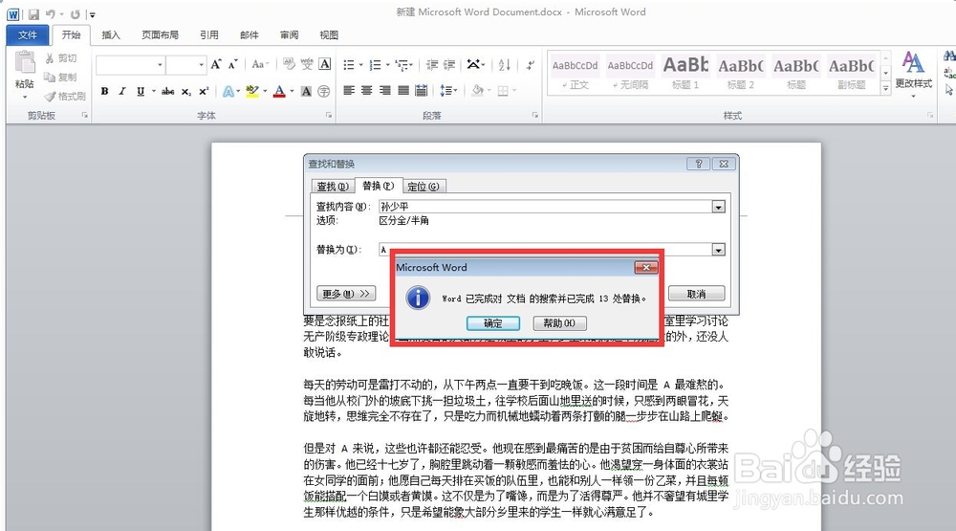Justify text alignment
Screen dimensions: 956x531
click(x=403, y=91)
